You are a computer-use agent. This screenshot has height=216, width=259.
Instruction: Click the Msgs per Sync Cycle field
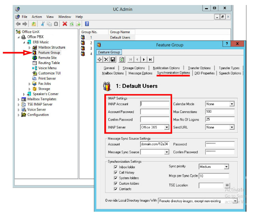coord(214,176)
